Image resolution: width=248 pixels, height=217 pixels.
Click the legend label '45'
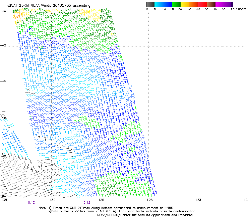[x=224, y=9]
